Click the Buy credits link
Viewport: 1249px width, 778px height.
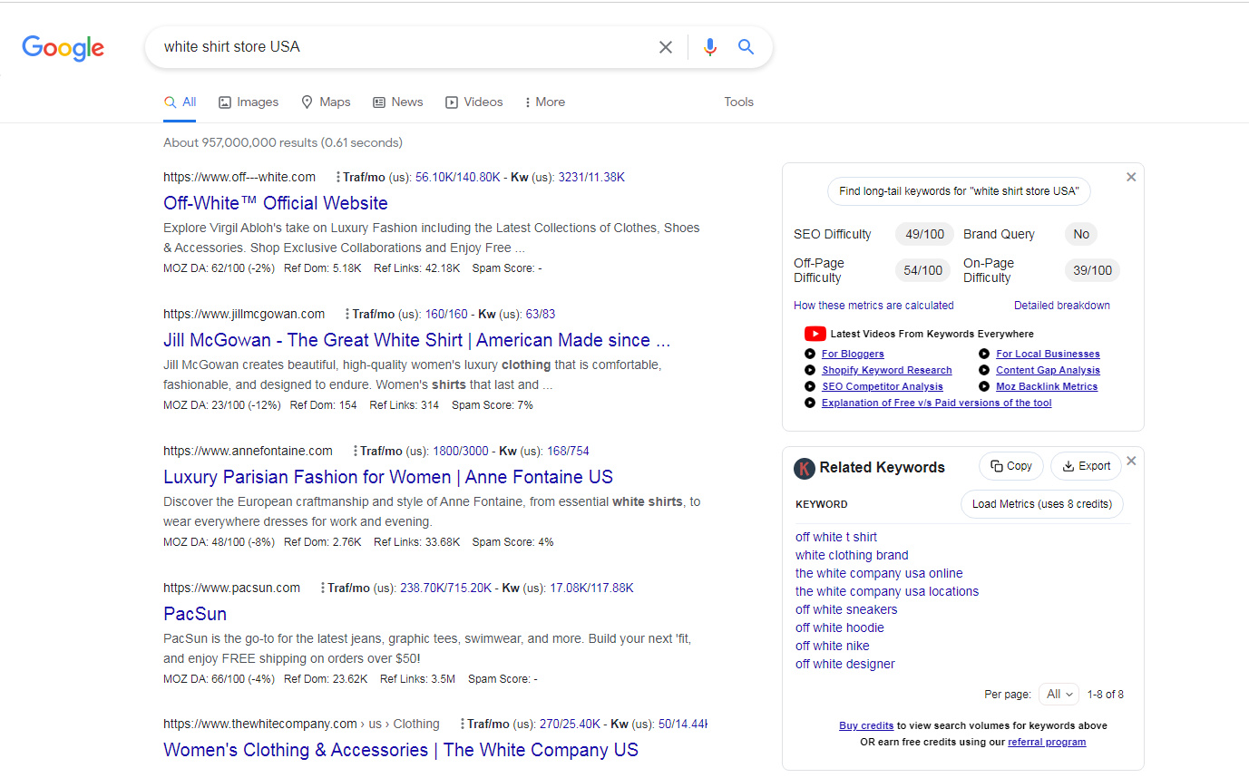866,725
